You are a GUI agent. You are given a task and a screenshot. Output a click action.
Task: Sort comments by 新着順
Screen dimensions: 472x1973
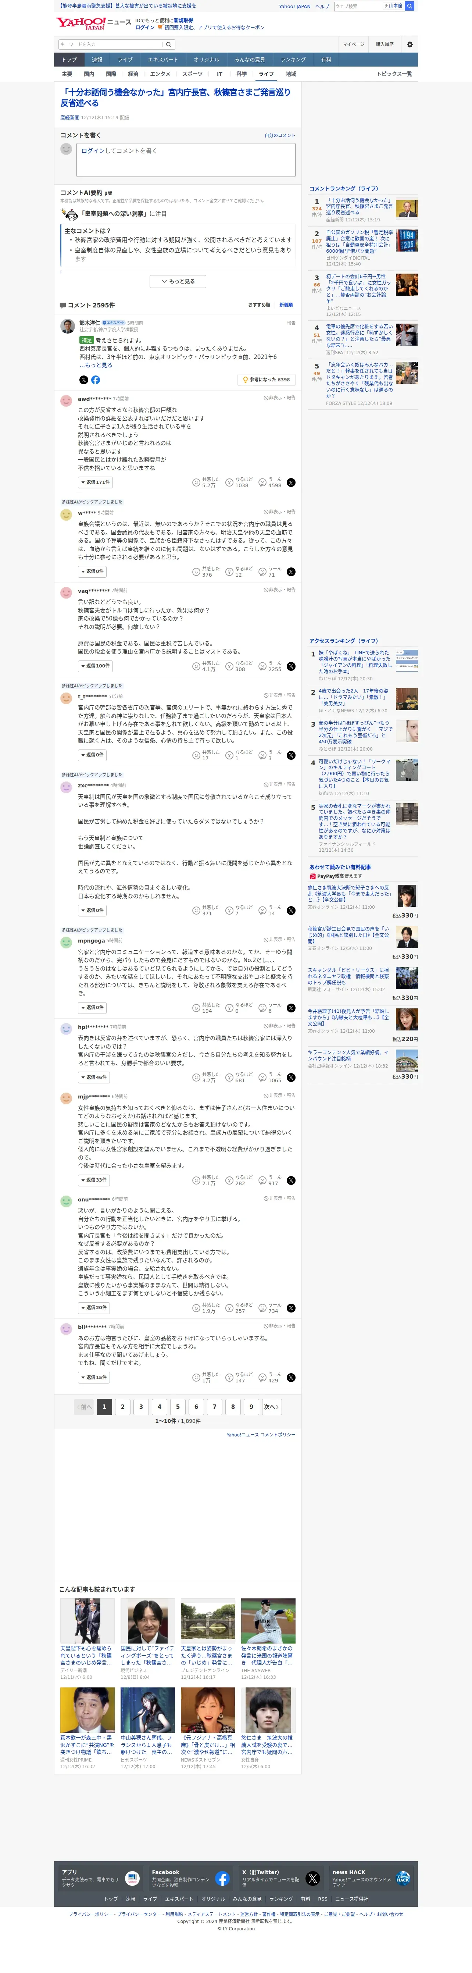tap(286, 305)
